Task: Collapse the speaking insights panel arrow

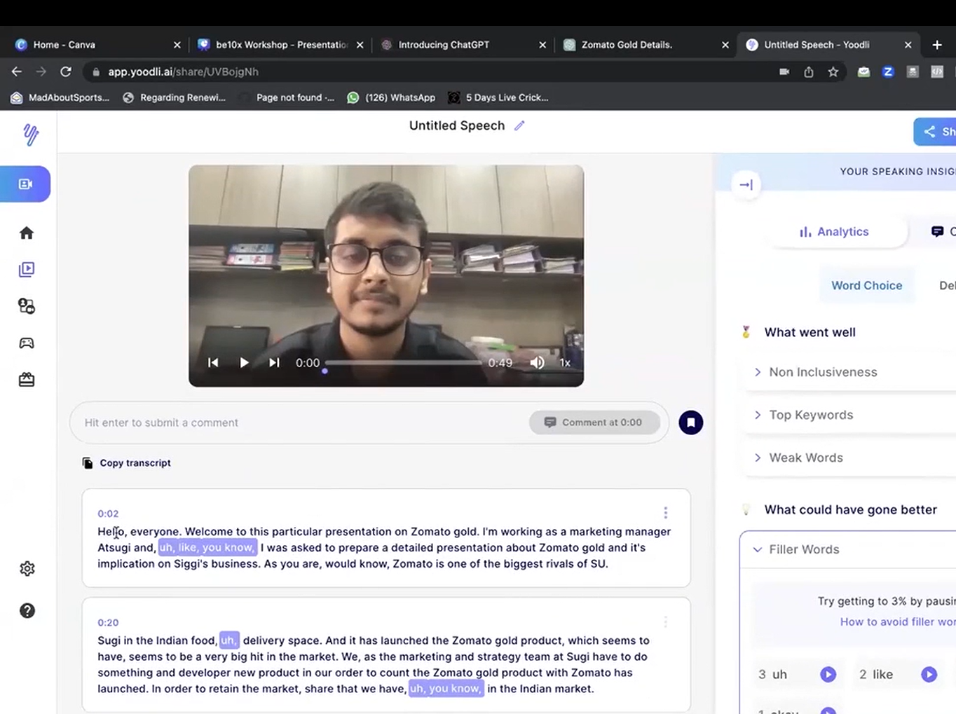Action: (x=746, y=185)
